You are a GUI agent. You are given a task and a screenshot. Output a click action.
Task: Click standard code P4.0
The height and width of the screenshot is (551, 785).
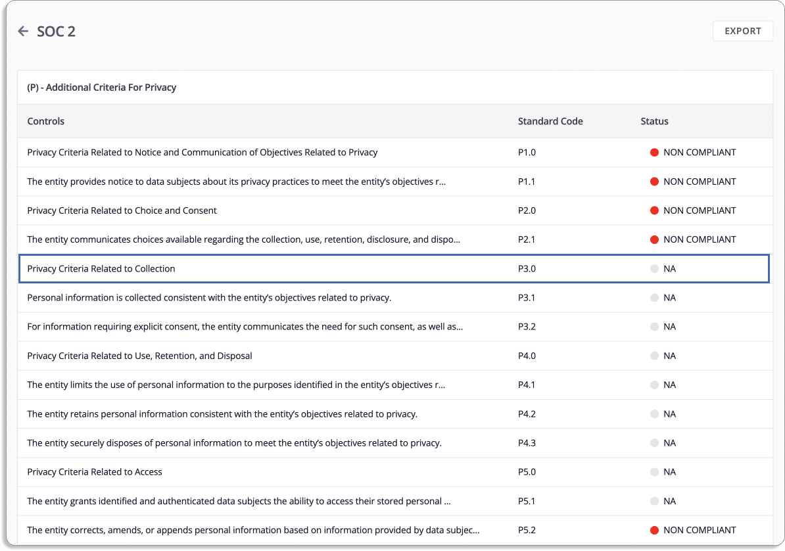coord(527,356)
